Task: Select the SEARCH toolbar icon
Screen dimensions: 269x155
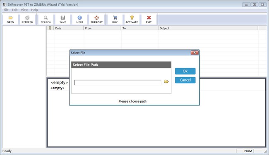Action: pyautogui.click(x=46, y=19)
